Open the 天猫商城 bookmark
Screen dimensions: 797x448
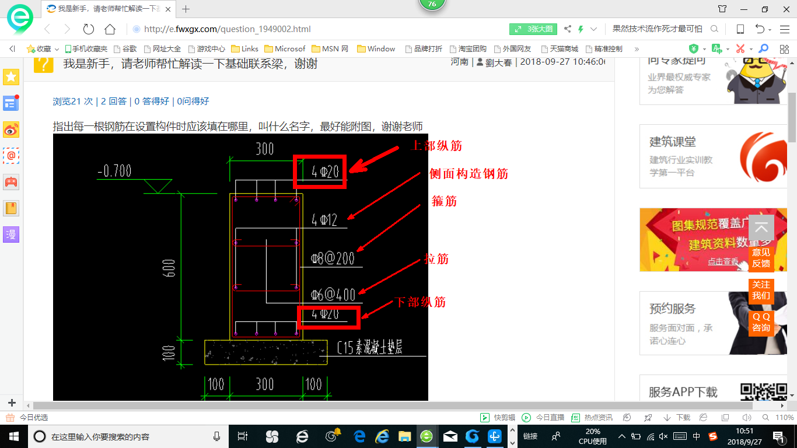pyautogui.click(x=560, y=49)
